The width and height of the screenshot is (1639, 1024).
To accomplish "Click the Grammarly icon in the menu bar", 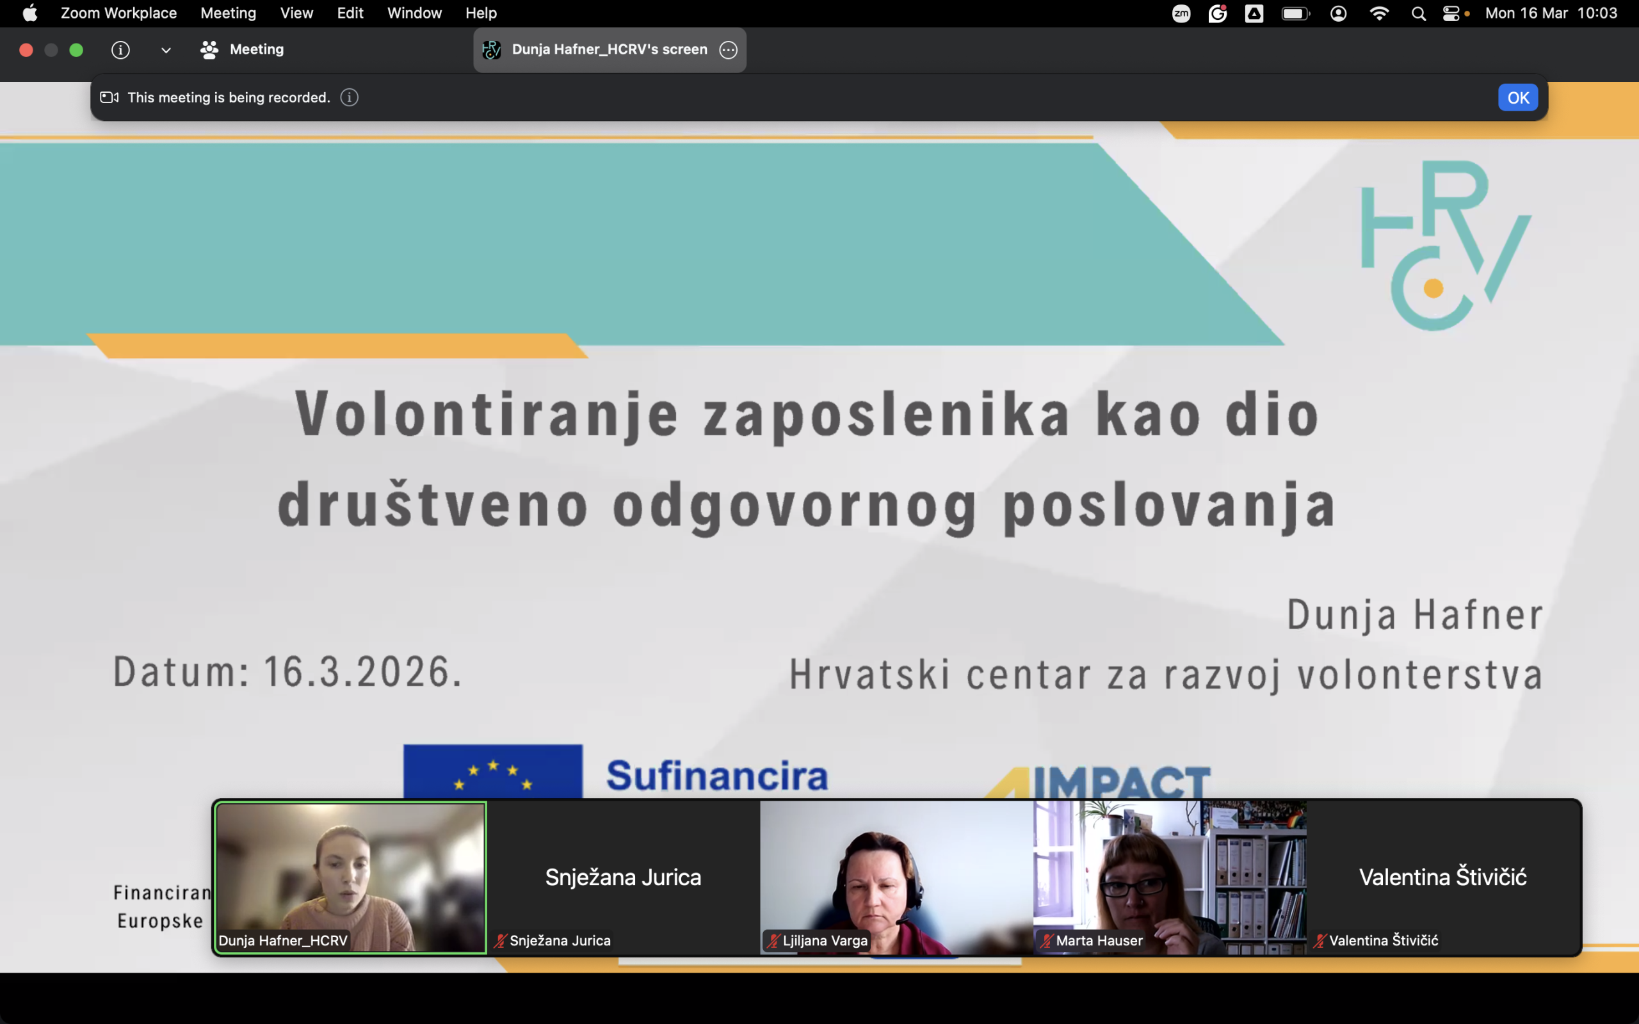I will 1218,13.
